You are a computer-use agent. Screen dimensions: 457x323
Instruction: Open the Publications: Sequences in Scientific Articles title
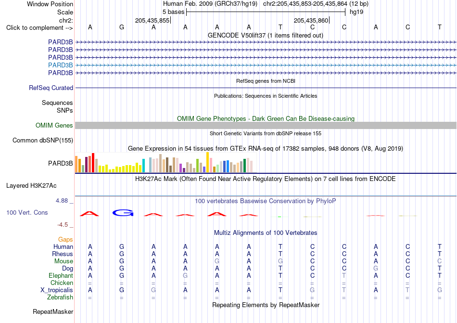click(x=266, y=96)
